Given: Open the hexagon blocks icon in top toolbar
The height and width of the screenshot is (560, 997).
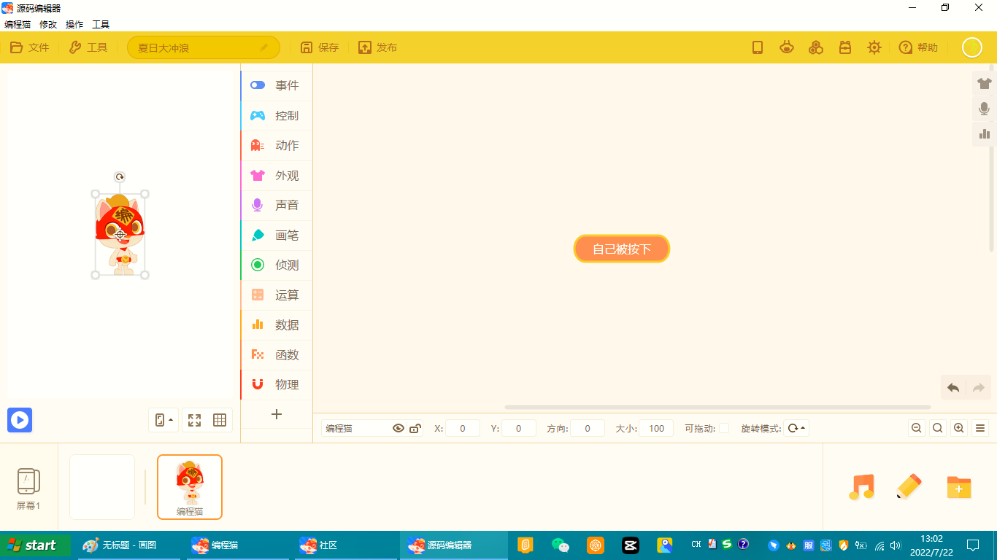Looking at the screenshot, I should coord(816,47).
